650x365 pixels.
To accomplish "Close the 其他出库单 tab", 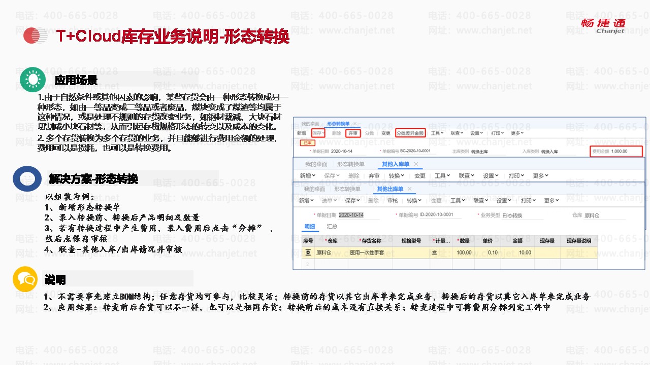I will pyautogui.click(x=409, y=189).
